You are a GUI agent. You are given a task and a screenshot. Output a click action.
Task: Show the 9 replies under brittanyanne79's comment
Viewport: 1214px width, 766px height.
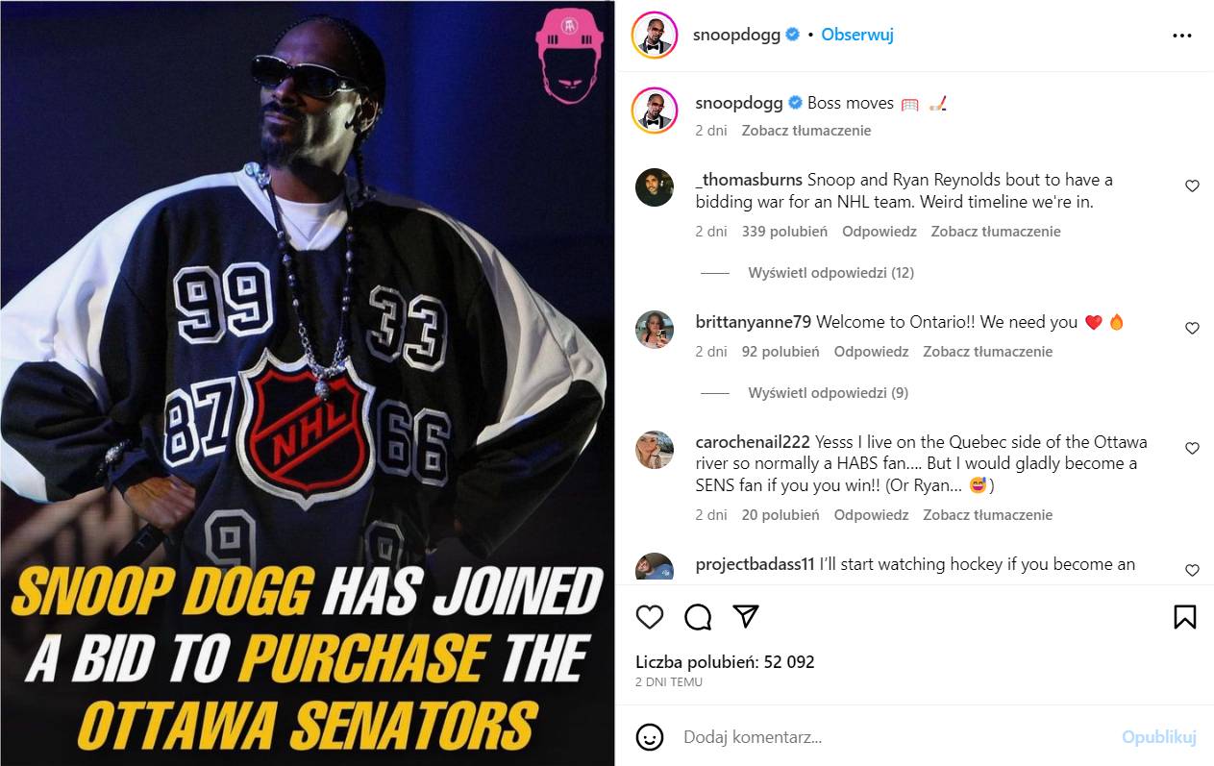tap(831, 392)
